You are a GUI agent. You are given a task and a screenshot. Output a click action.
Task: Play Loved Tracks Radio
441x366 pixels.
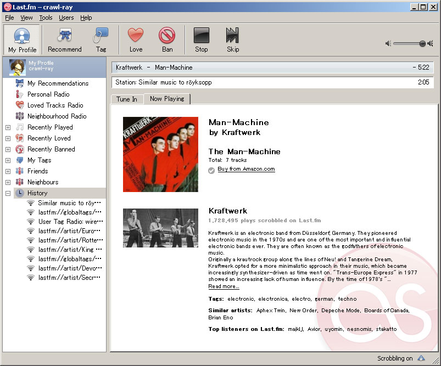point(55,105)
